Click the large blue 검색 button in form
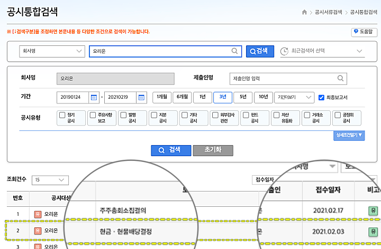 point(171,150)
